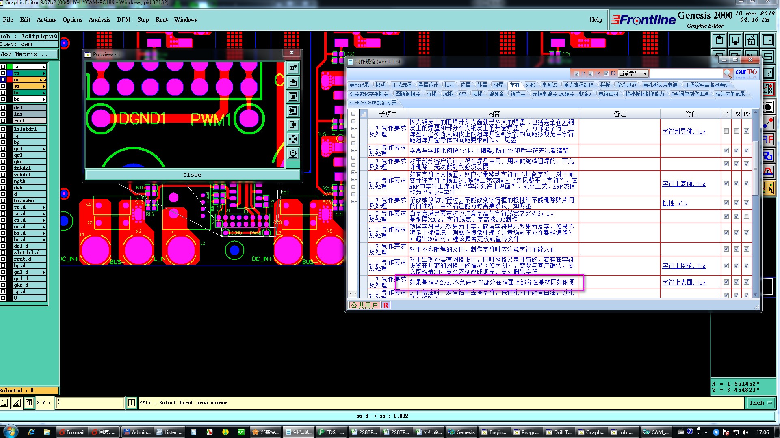Open the 当前章节 dropdown
780x438 pixels.
(x=633, y=73)
